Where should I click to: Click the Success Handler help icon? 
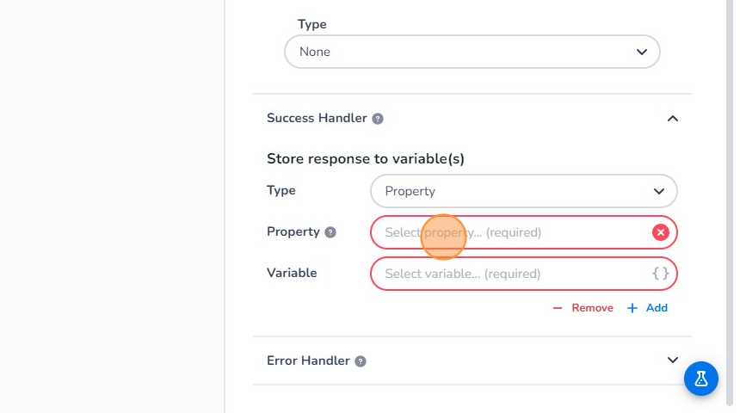(378, 119)
